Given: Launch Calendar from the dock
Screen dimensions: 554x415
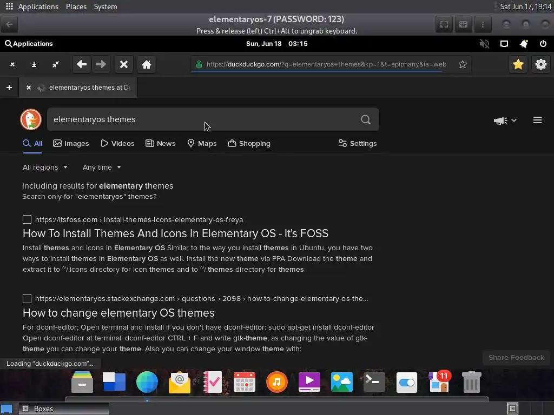Looking at the screenshot, I should click(245, 382).
